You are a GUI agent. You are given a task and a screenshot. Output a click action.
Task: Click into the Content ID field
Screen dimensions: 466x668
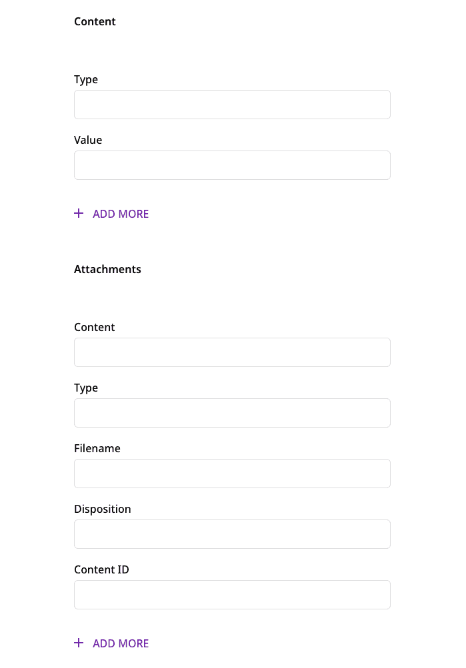pos(232,595)
